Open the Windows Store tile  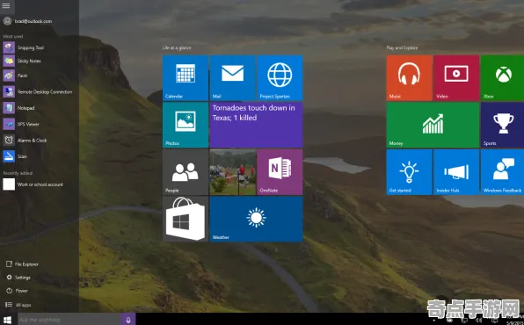click(186, 219)
